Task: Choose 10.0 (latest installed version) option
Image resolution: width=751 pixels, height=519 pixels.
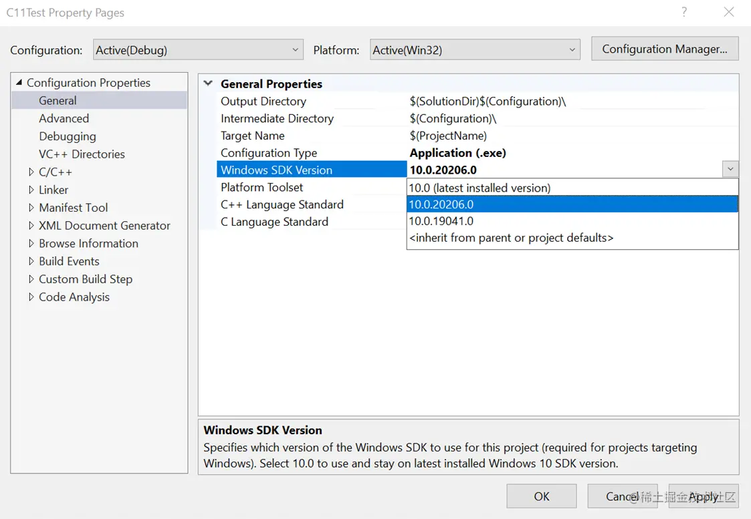Action: point(479,188)
